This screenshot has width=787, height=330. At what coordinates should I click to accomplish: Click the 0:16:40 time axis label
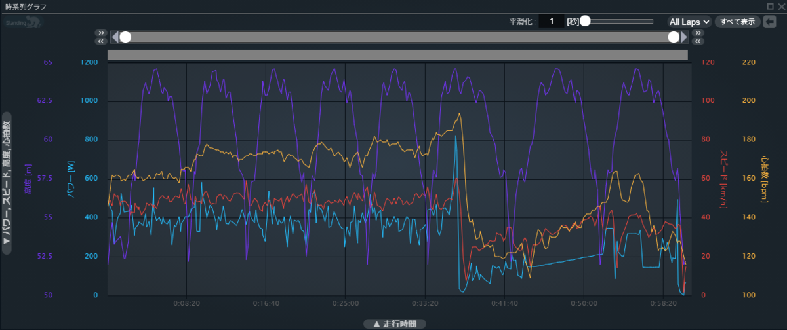(x=266, y=304)
